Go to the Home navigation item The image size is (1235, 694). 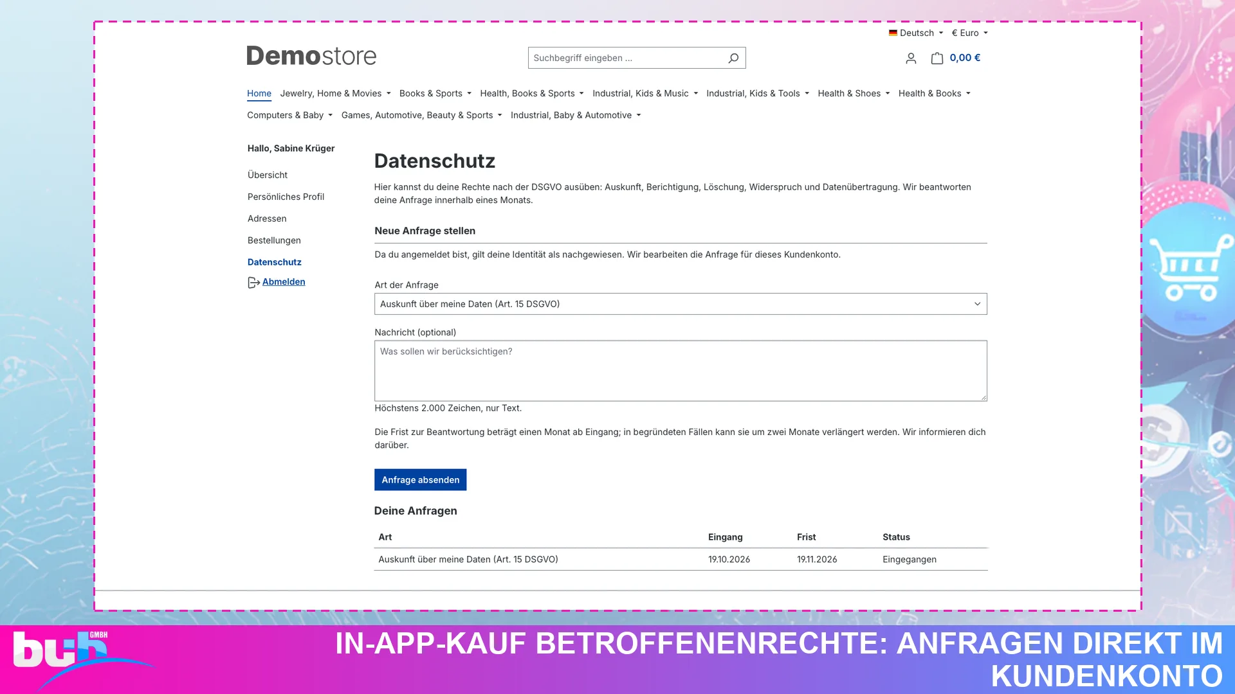pos(259,93)
